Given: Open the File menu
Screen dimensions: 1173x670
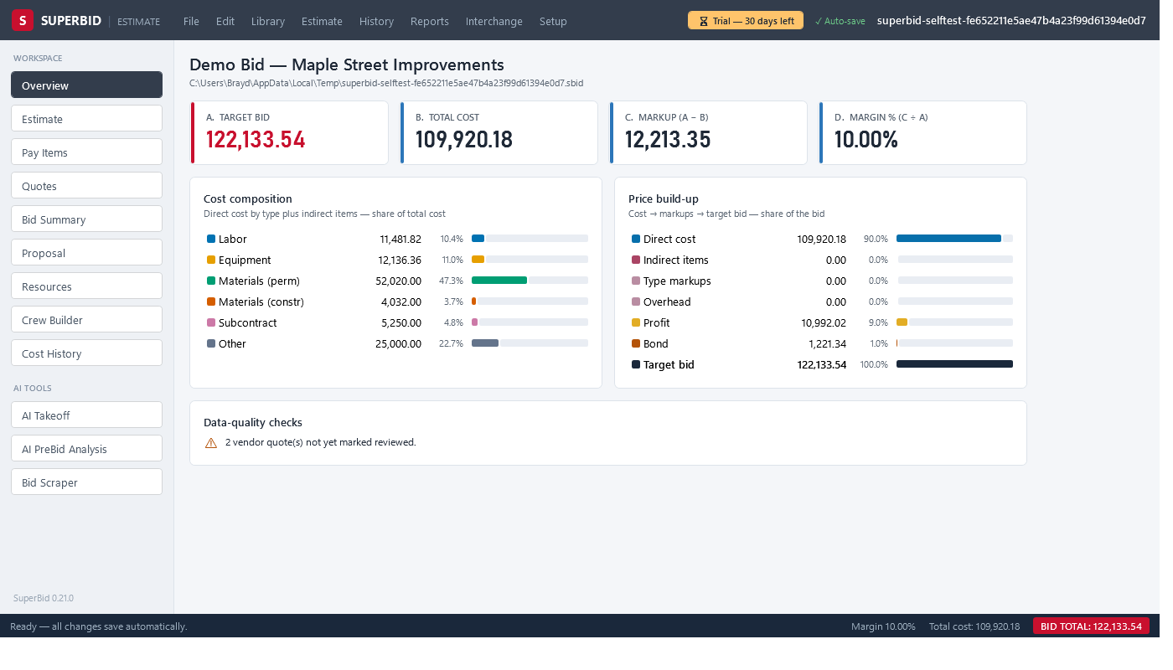Looking at the screenshot, I should [x=191, y=21].
